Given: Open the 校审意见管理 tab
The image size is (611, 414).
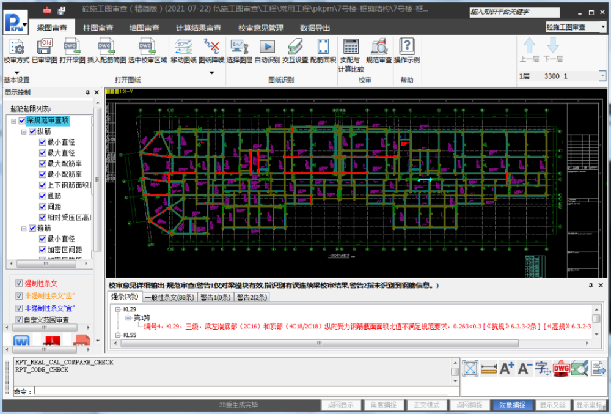Looking at the screenshot, I should (x=261, y=28).
